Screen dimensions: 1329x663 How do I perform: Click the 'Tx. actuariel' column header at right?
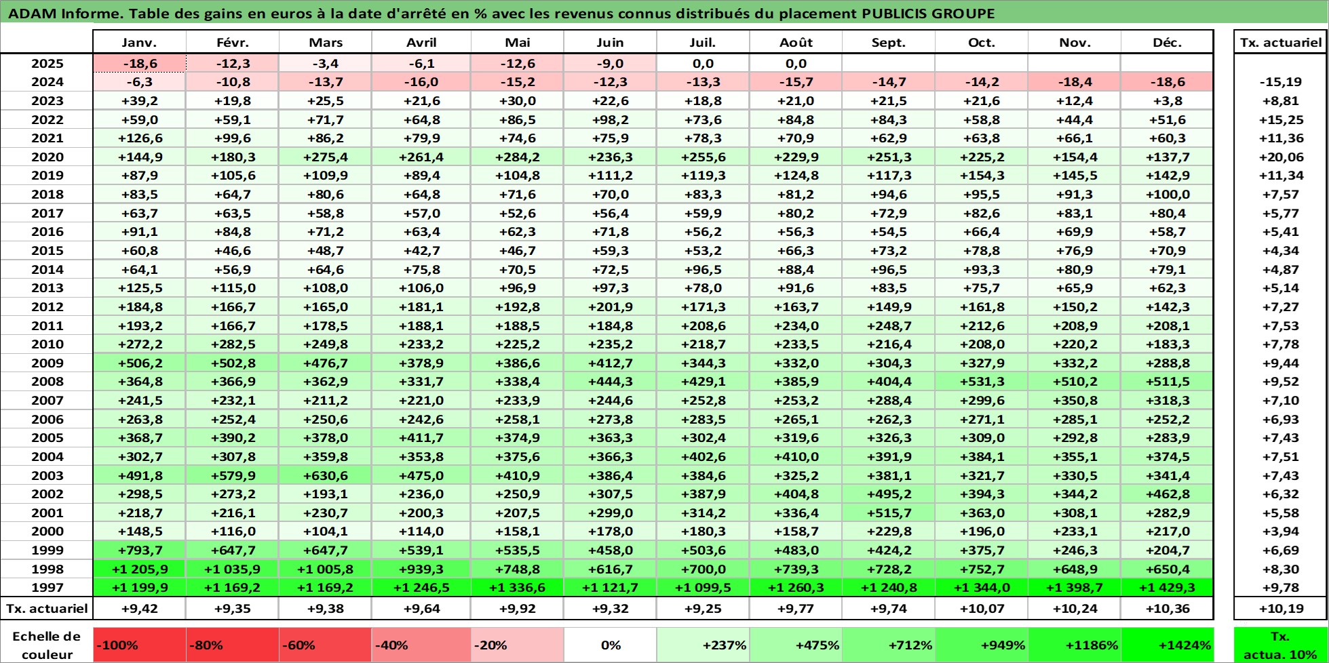(1280, 42)
